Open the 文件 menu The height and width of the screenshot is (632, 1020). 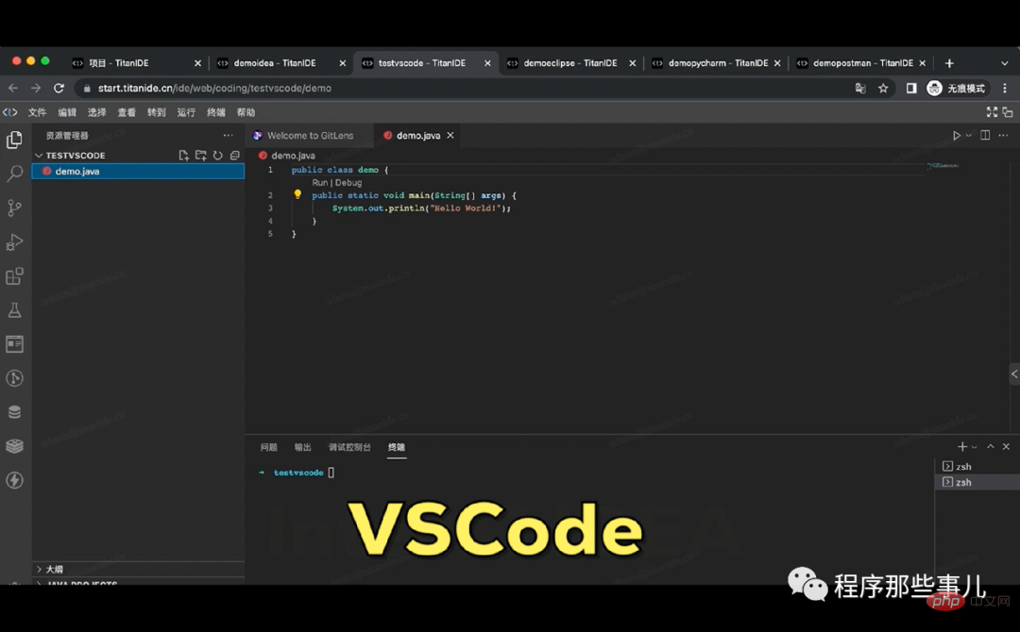point(37,112)
